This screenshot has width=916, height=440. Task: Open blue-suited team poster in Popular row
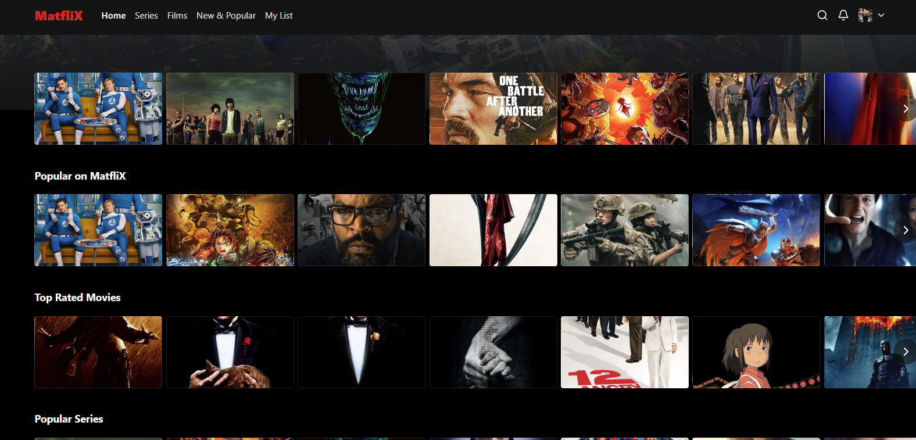(x=98, y=230)
